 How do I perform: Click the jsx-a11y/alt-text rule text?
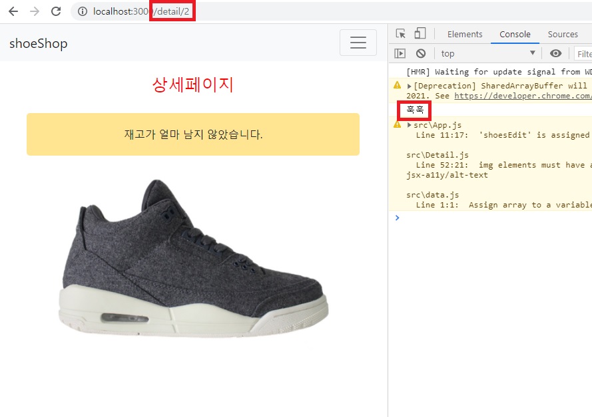[447, 175]
